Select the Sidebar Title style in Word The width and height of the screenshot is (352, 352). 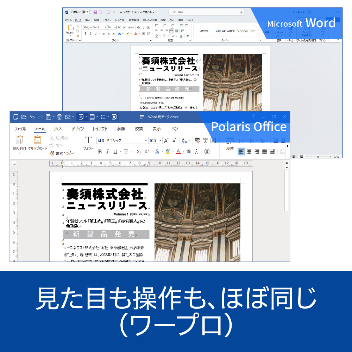tap(246, 31)
